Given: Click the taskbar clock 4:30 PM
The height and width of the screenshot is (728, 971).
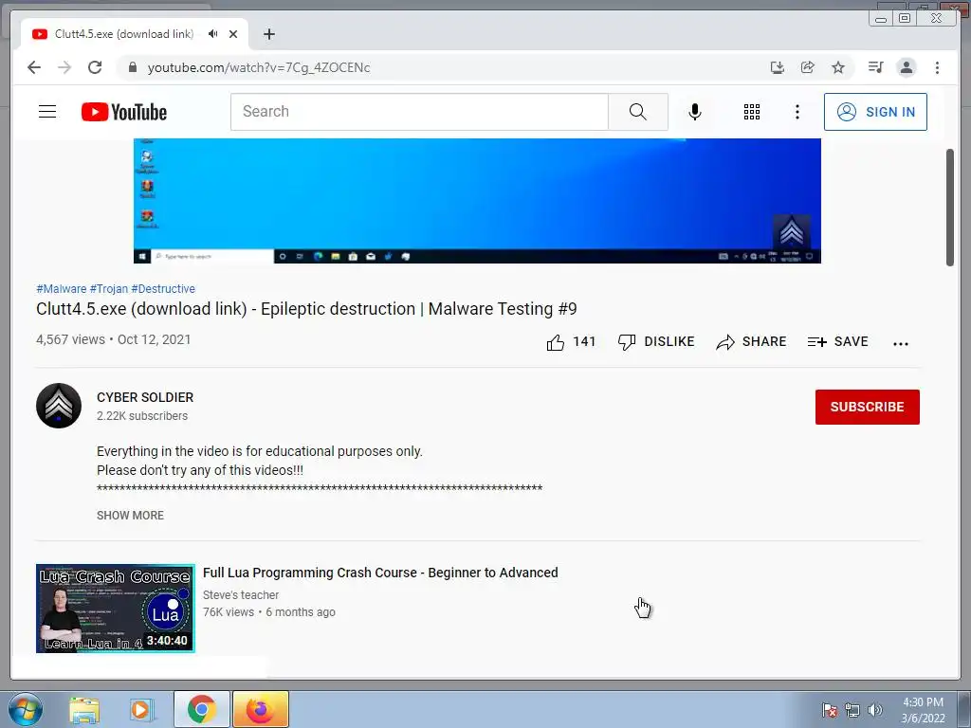Looking at the screenshot, I should click(x=923, y=709).
